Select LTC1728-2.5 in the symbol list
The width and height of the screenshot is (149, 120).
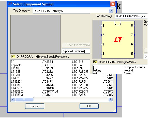click(x=80, y=88)
